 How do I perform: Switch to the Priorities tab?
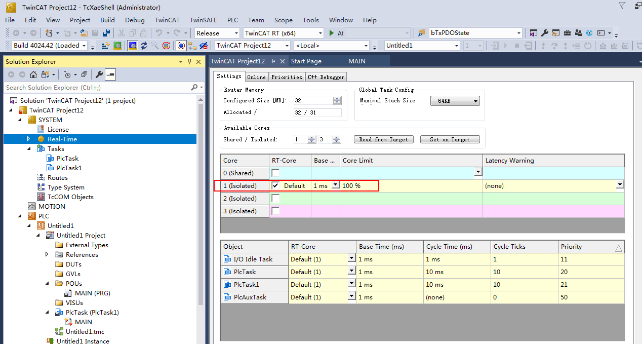pos(287,77)
